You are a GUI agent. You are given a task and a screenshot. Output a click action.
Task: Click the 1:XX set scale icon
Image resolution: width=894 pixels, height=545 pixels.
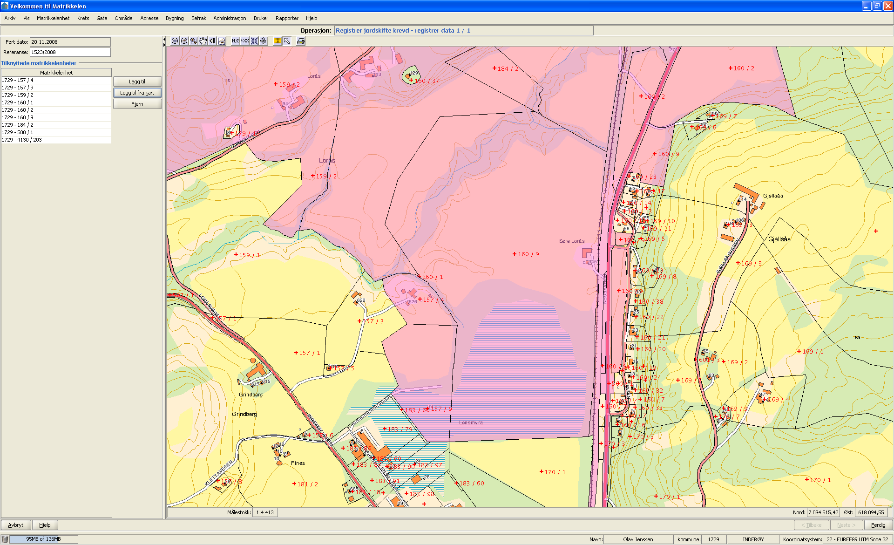point(244,41)
